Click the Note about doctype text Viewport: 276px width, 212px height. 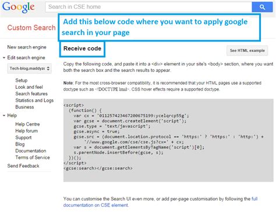162,86
